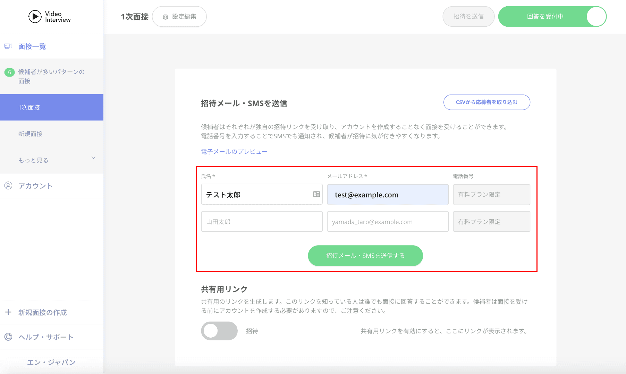Select 1次面接 in the sidebar

51,107
